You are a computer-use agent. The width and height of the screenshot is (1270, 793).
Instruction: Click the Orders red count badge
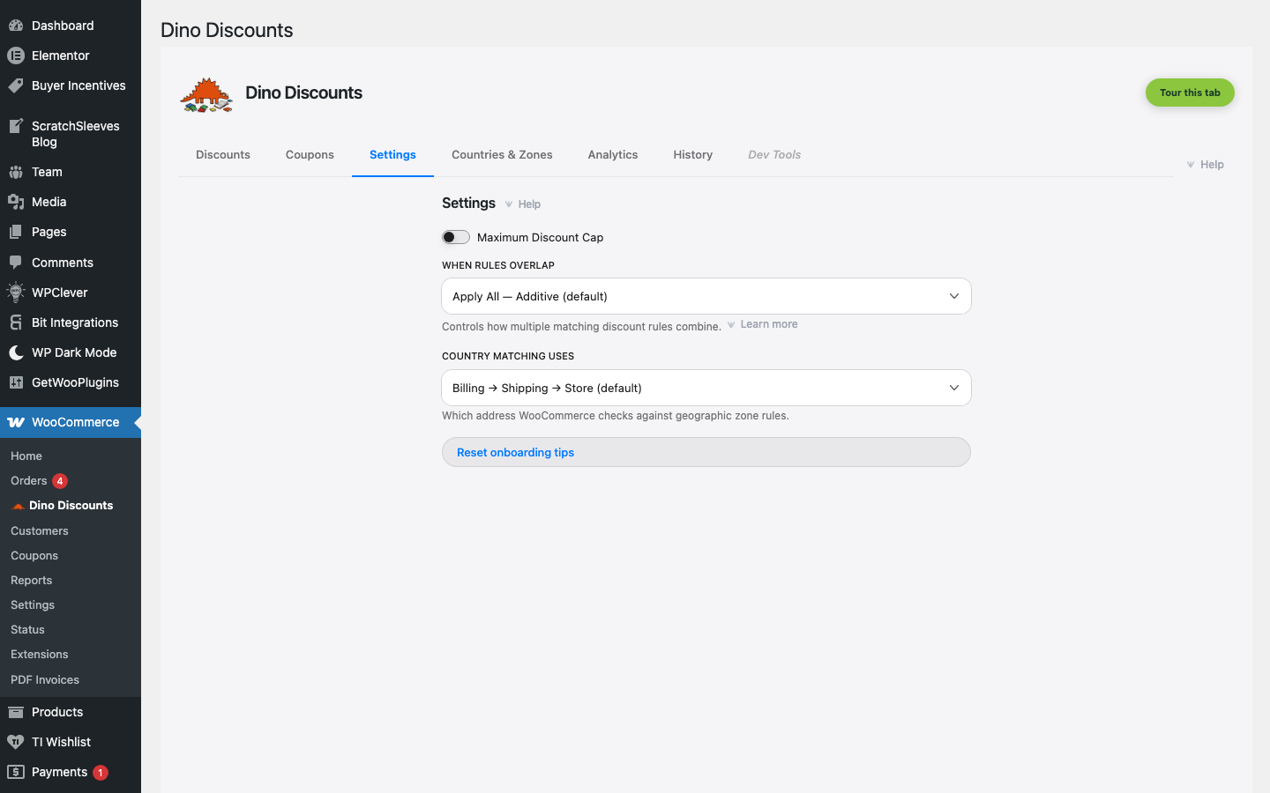pyautogui.click(x=60, y=481)
